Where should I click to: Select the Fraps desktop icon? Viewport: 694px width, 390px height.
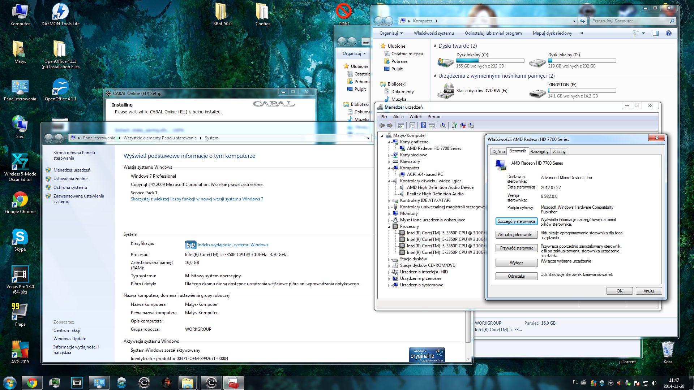(x=20, y=315)
